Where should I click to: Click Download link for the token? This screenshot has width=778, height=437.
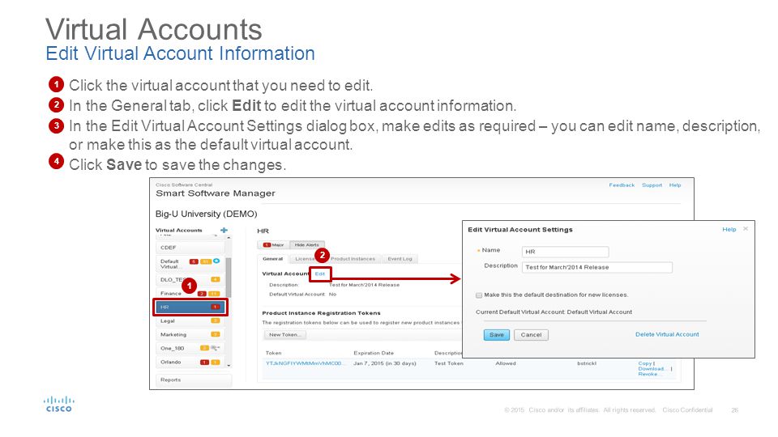(x=653, y=369)
